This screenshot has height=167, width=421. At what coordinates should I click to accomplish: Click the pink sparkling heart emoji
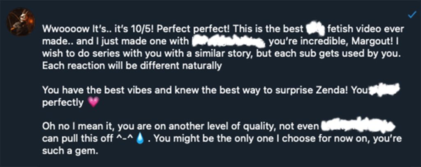click(94, 103)
